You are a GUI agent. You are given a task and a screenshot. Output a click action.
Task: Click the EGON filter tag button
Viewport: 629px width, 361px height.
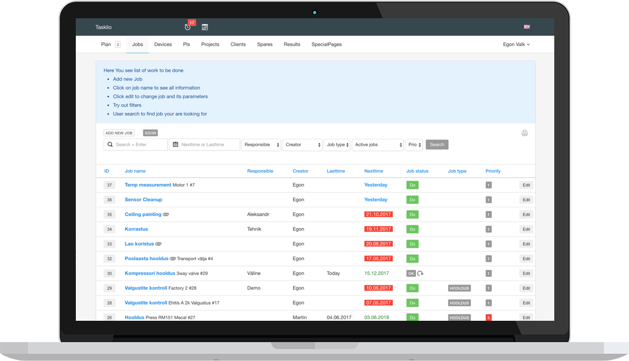click(151, 133)
